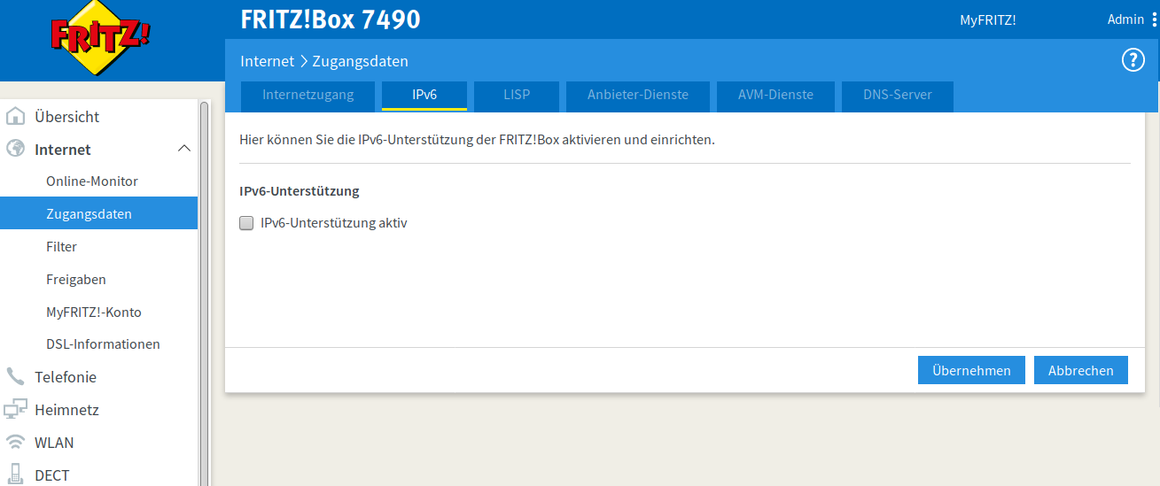Open the Admin three-dot menu
This screenshot has width=1160, height=486.
(x=1154, y=19)
